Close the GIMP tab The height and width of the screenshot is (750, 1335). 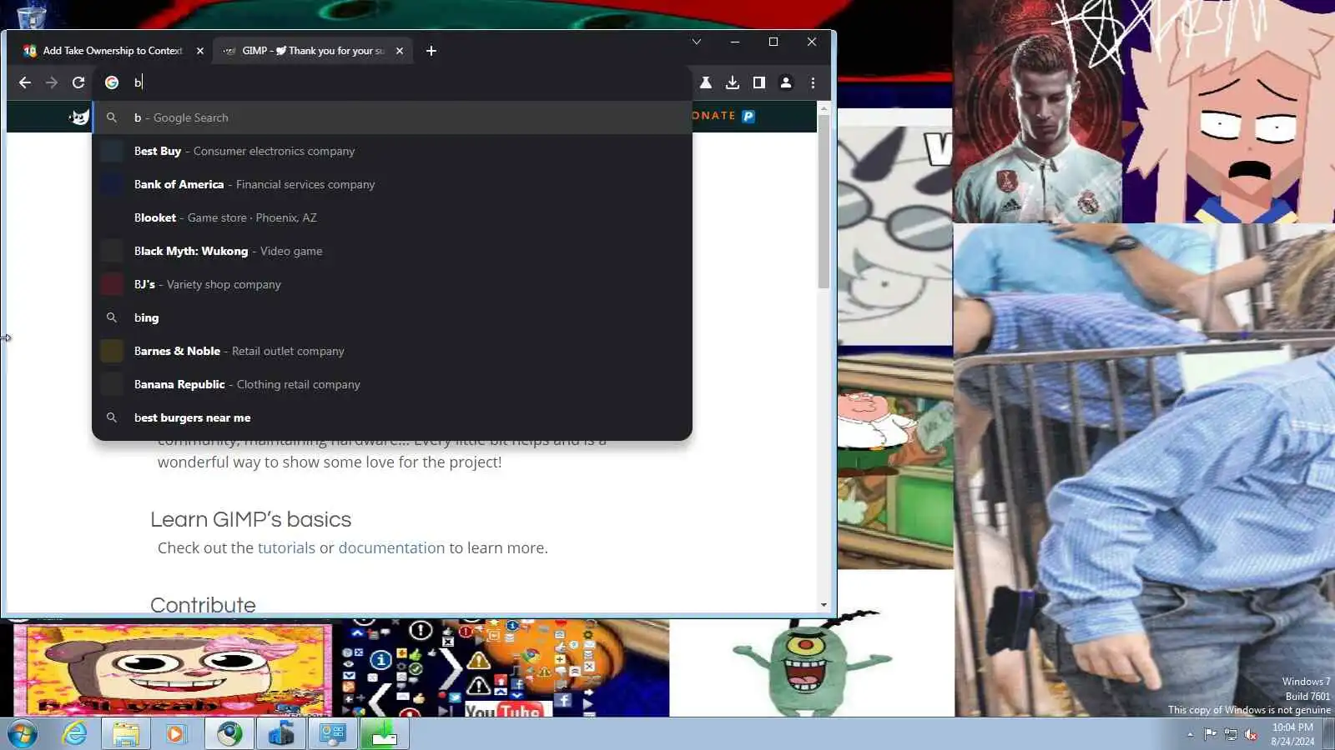(400, 51)
